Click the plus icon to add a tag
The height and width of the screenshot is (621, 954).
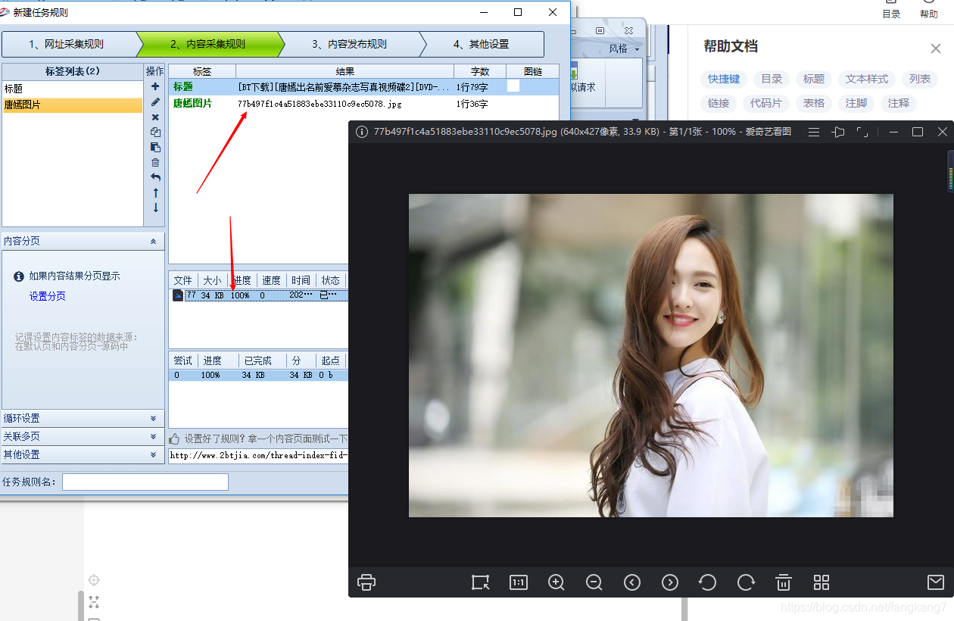point(155,86)
